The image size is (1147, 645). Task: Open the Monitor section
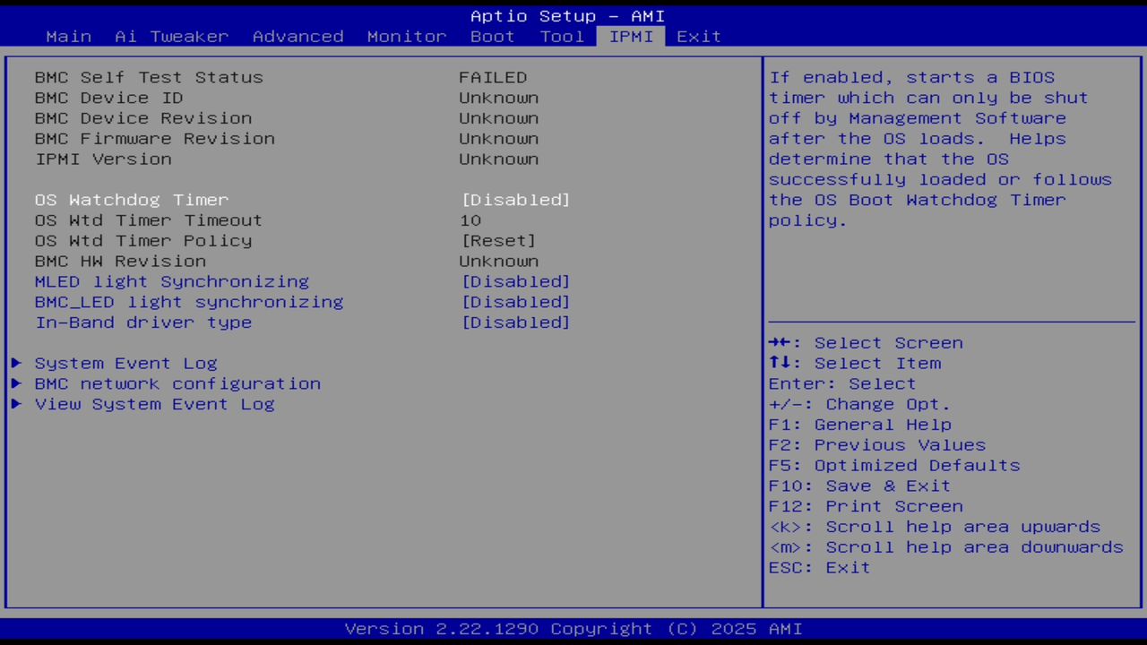(406, 36)
